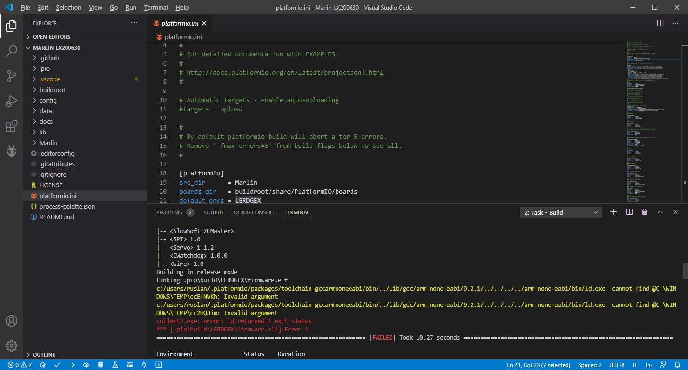Open the Terminal menu

(x=156, y=7)
